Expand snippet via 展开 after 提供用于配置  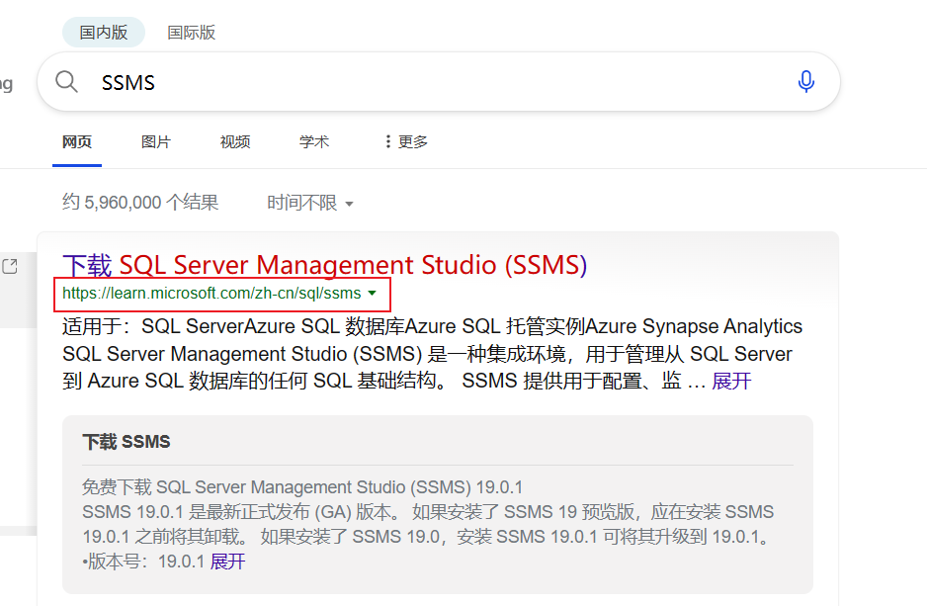point(731,381)
